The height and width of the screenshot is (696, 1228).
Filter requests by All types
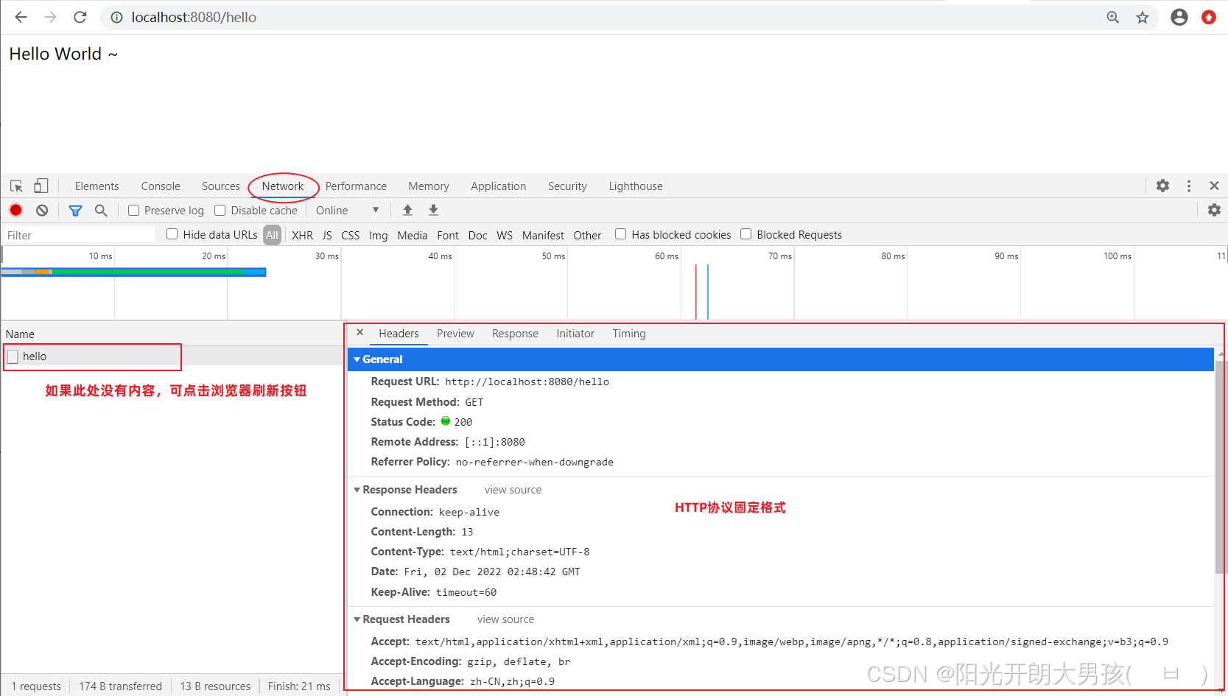tap(272, 235)
